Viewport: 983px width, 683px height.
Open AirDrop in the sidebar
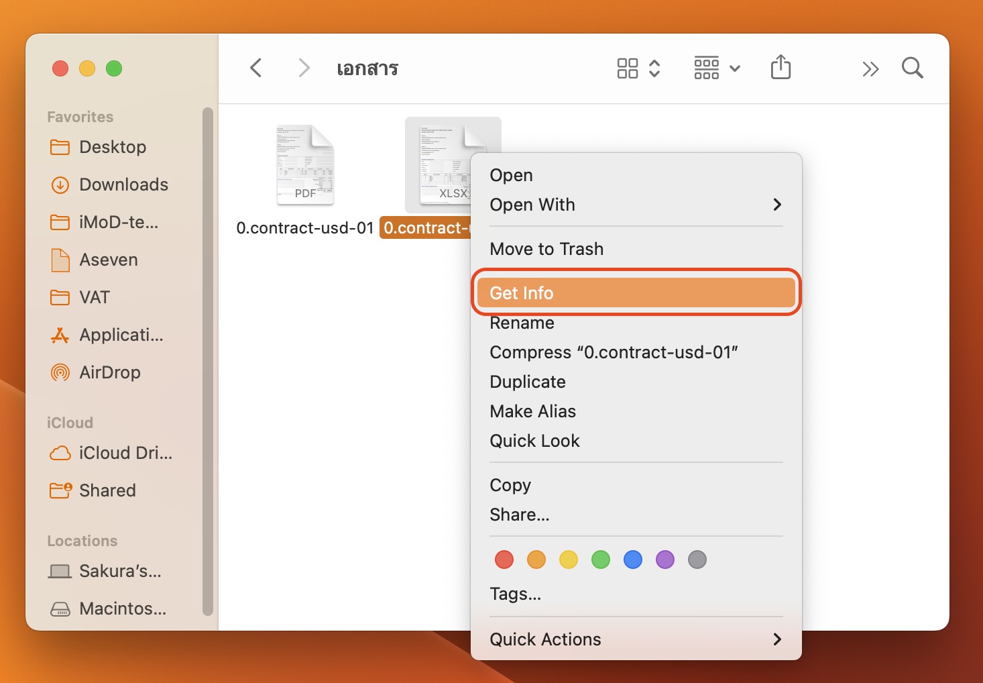(109, 372)
